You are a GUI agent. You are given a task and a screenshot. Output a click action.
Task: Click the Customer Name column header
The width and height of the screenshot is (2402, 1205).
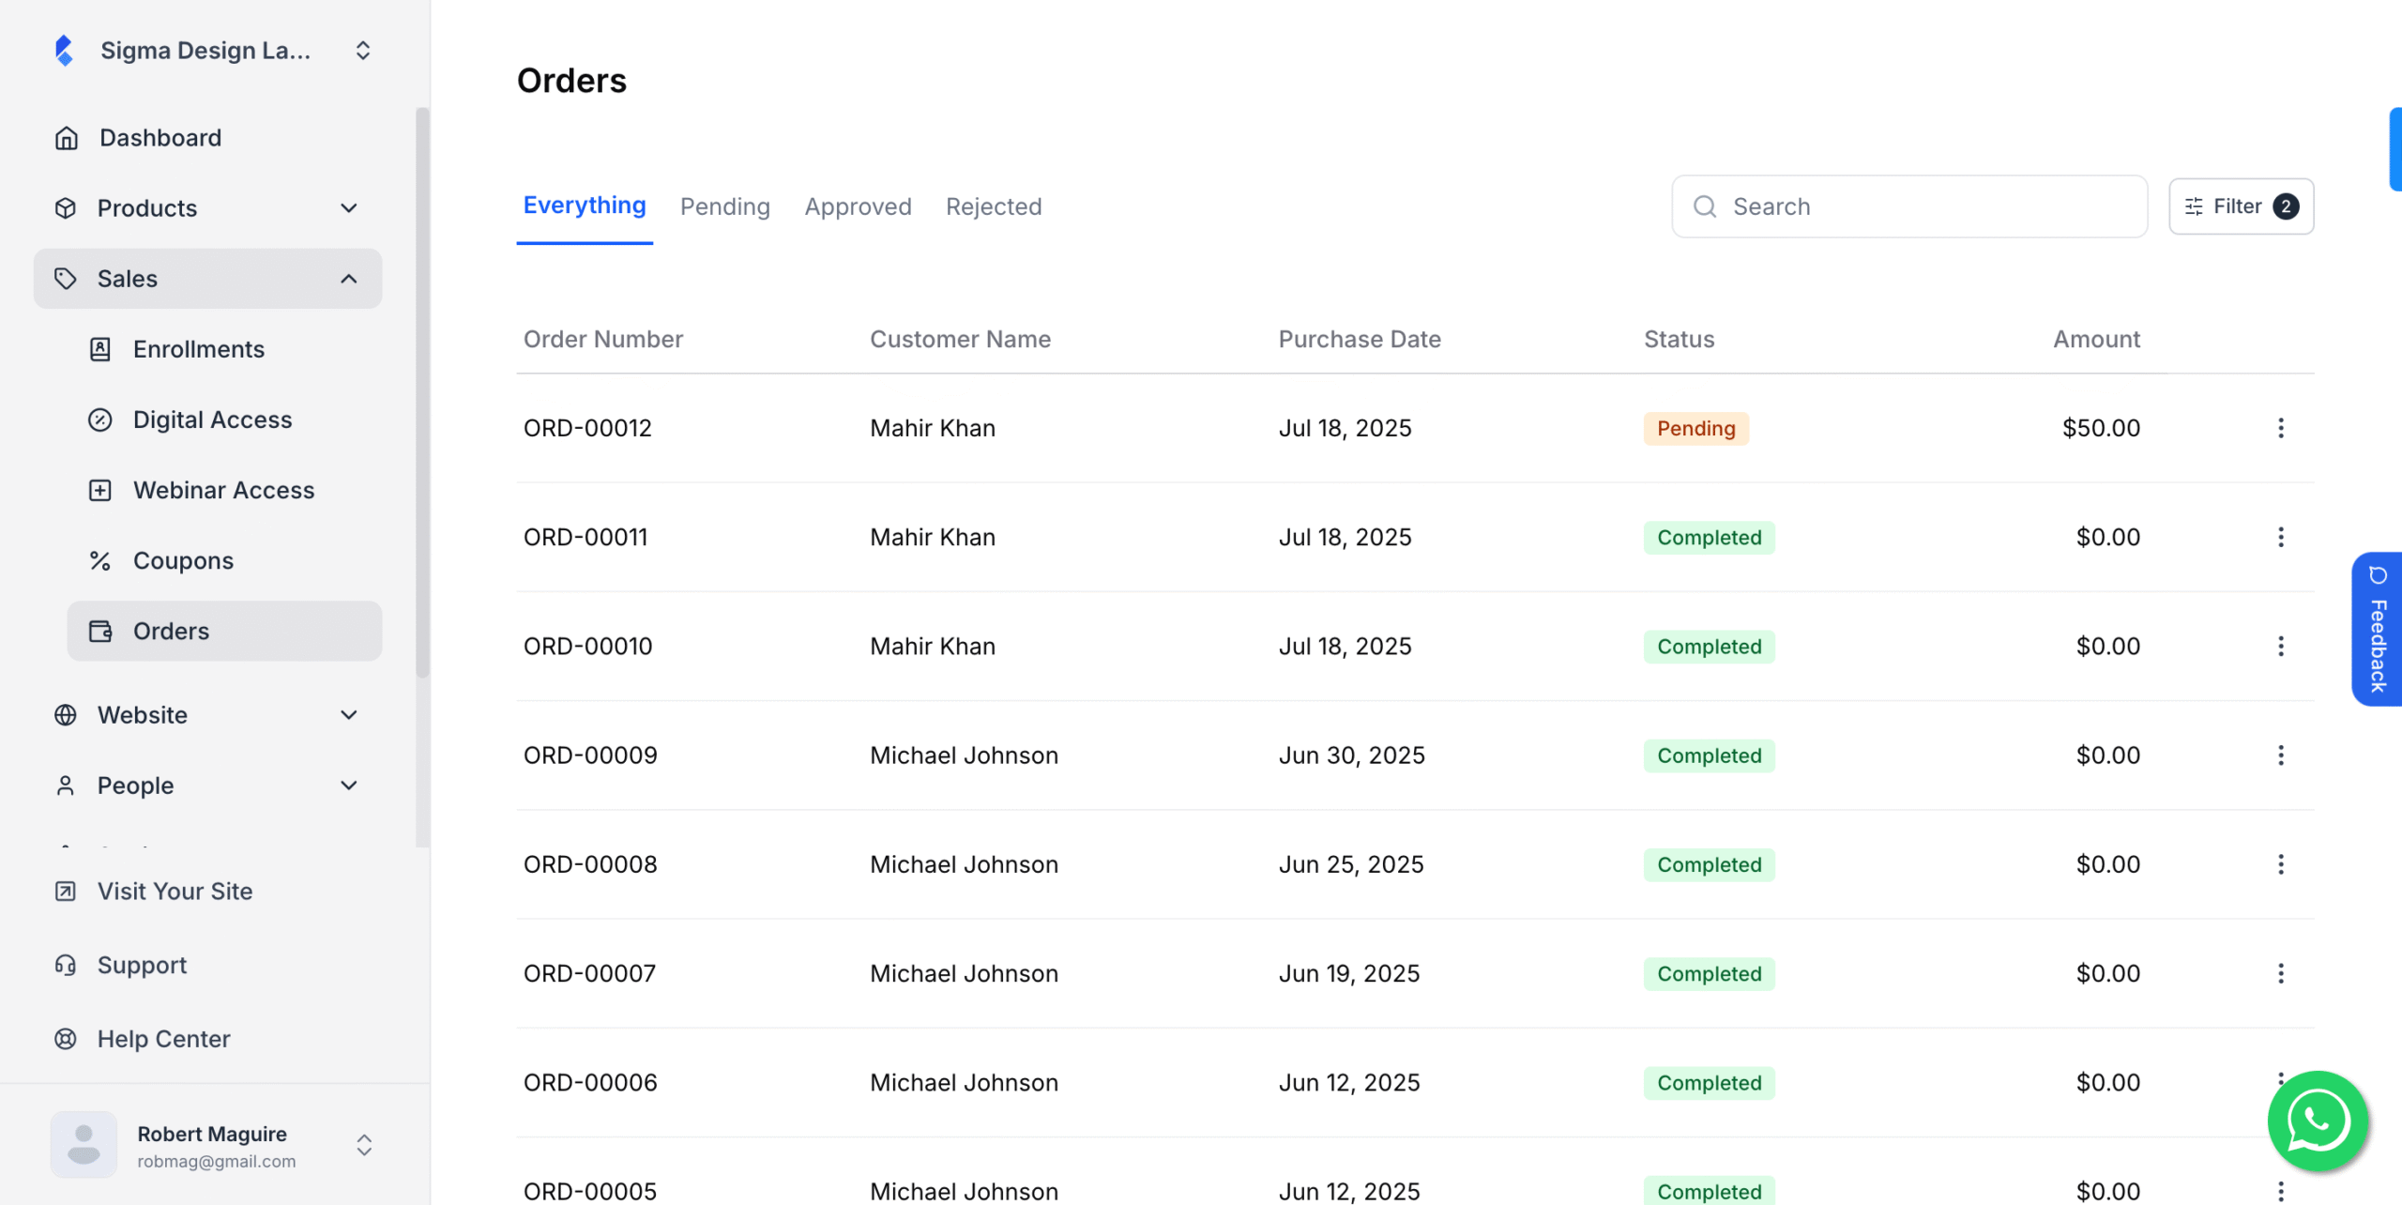click(x=960, y=339)
